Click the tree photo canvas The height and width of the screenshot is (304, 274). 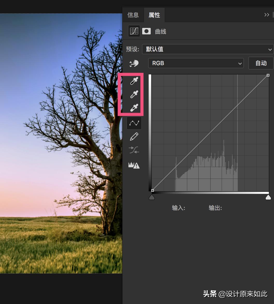61,143
